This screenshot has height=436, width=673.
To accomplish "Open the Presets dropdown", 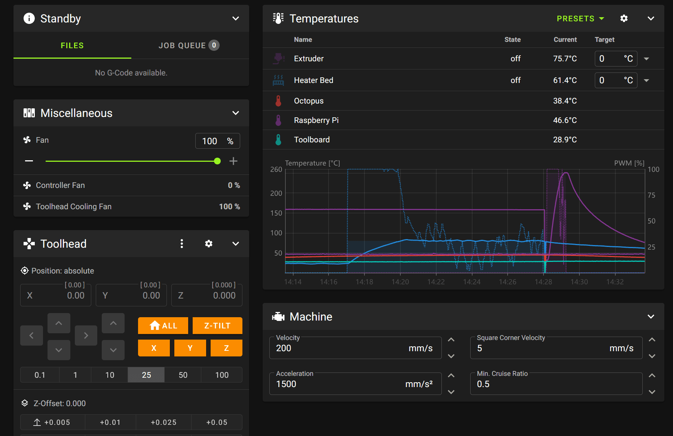I will (x=580, y=18).
